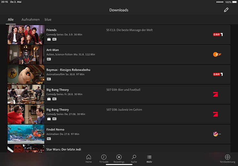Select the Findet Nemo title
Viewport: 238px width, 166px height.
(55, 130)
